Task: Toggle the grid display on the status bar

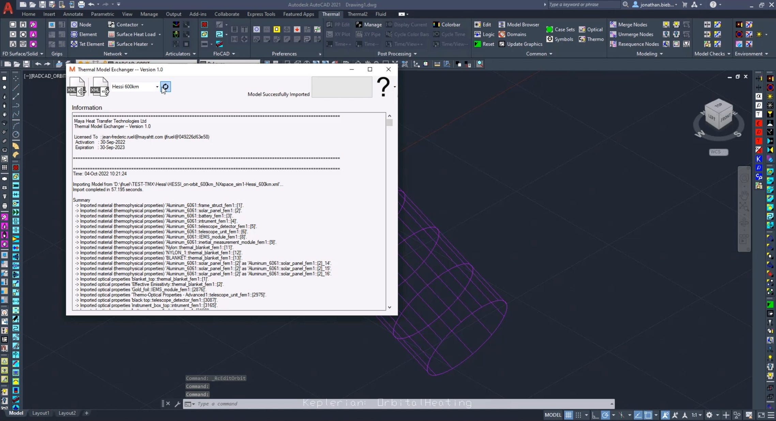Action: (x=568, y=415)
